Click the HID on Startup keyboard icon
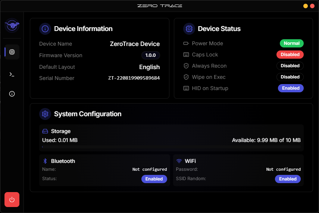This screenshot has width=319, height=213. (186, 88)
